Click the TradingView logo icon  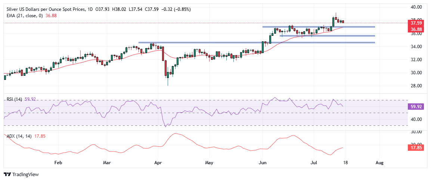click(x=7, y=174)
